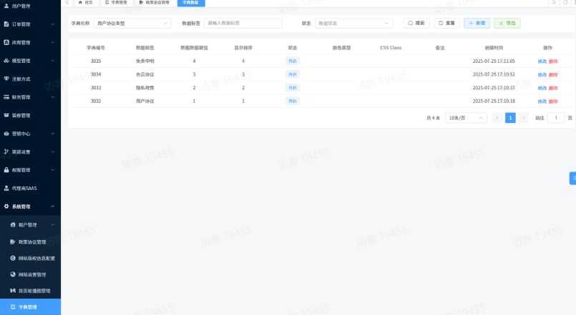Switch to the 政策协议管理 tab
The height and width of the screenshot is (315, 576).
click(x=155, y=3)
